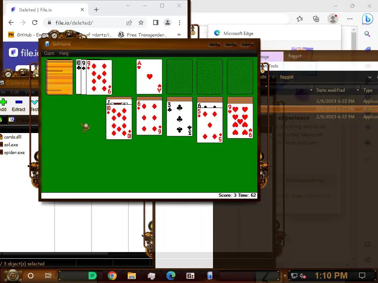Go forward in Chrome

[23, 22]
